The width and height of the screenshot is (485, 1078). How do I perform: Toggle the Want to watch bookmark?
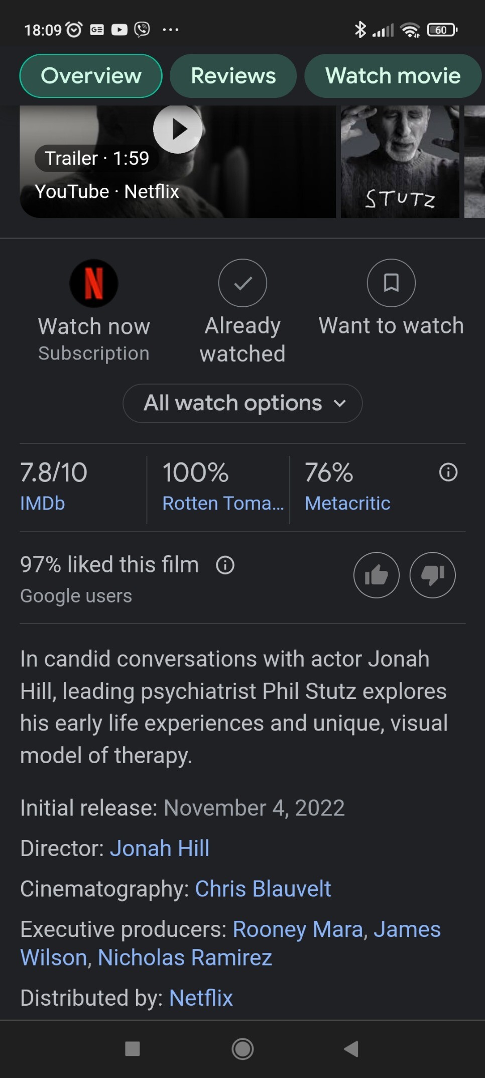(x=391, y=283)
